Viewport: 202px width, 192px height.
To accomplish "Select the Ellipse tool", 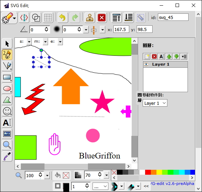I will coord(7,89).
